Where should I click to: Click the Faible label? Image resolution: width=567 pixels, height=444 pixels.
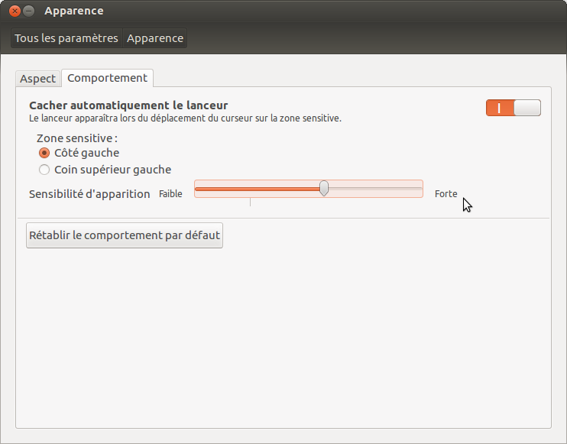tap(170, 194)
